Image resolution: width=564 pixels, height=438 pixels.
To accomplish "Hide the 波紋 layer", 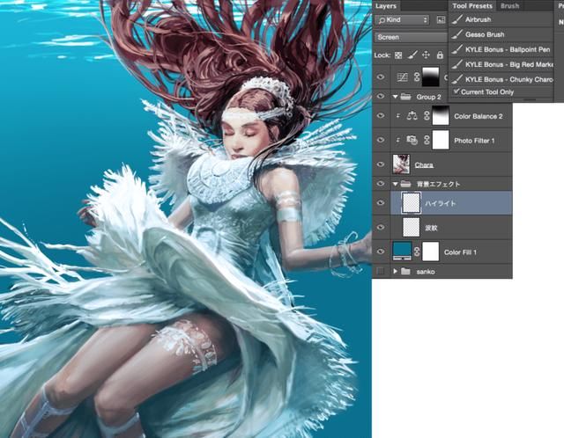I will 381,227.
